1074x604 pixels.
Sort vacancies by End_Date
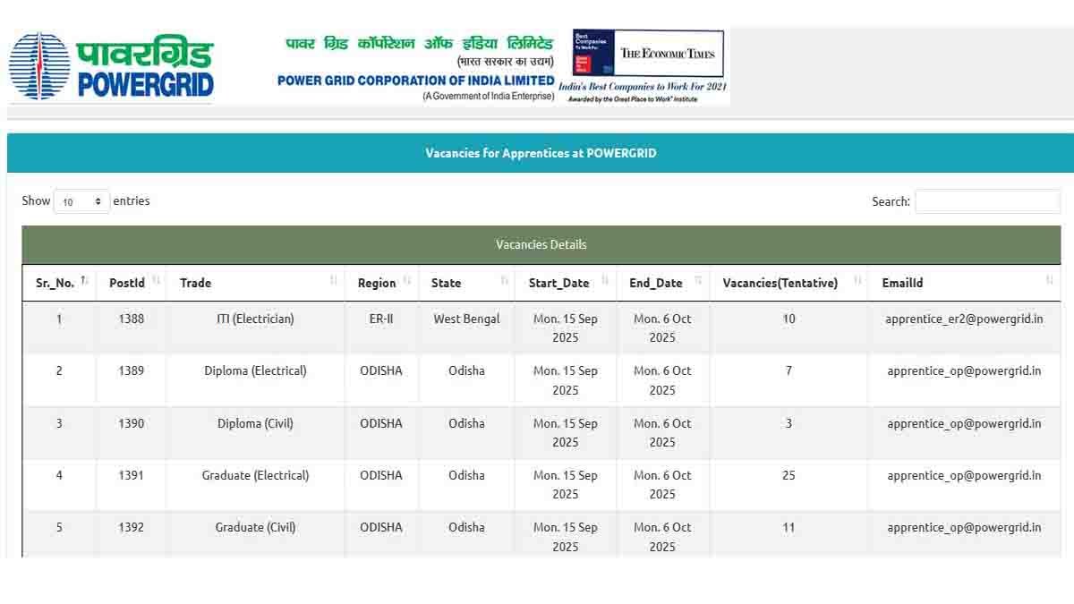coord(699,282)
